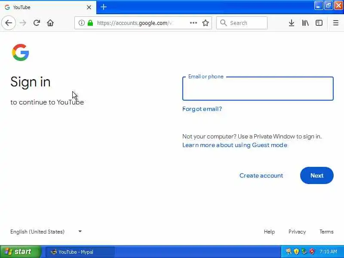The height and width of the screenshot is (258, 344).
Task: Click the first system tray icon
Action: tap(289, 252)
